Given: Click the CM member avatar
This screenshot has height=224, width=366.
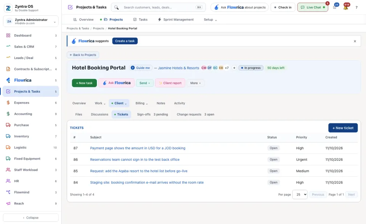Looking at the screenshot, I should (x=204, y=68).
